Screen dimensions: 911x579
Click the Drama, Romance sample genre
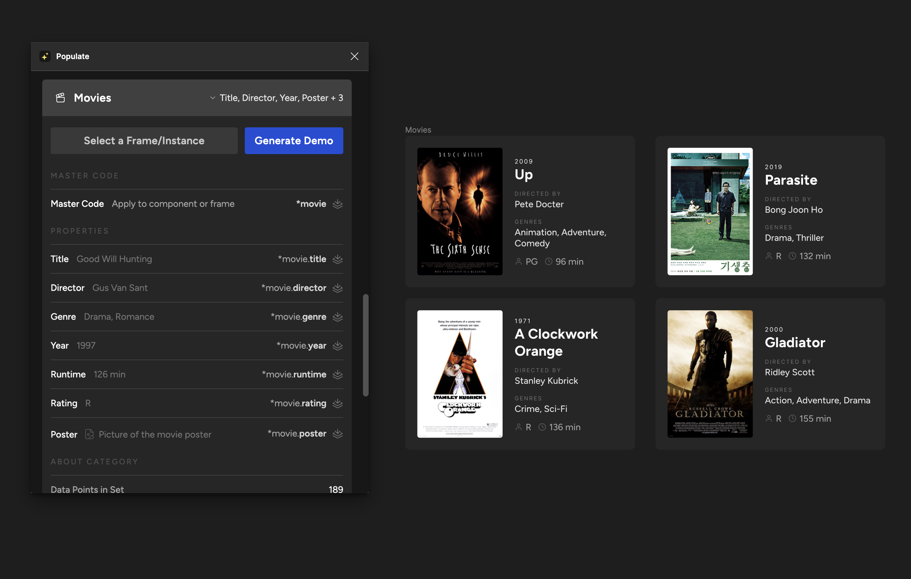(119, 317)
